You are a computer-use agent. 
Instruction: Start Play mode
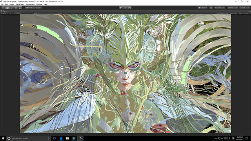[121, 8]
